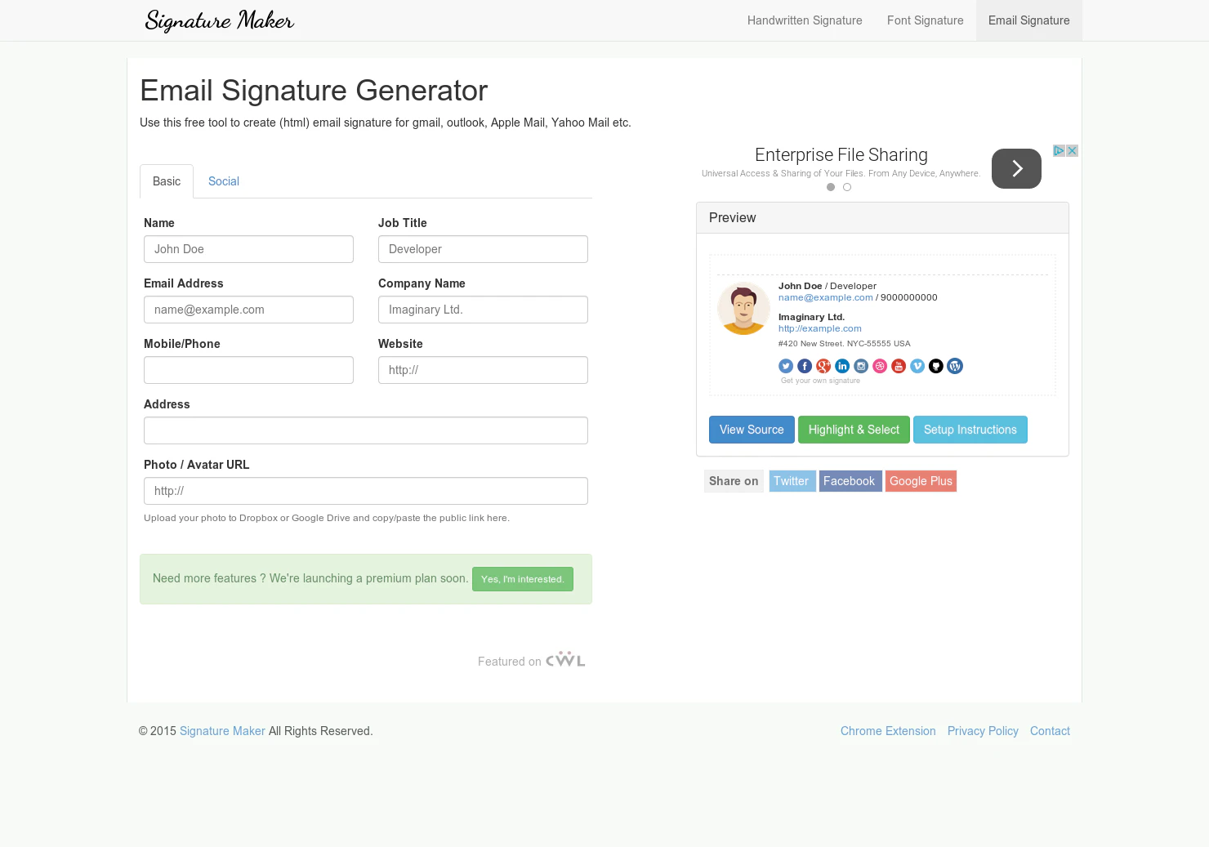Click the Dribbble icon in the preview
The height and width of the screenshot is (847, 1209).
[880, 366]
